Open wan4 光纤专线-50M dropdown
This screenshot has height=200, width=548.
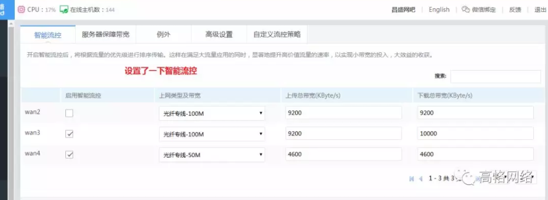point(212,155)
